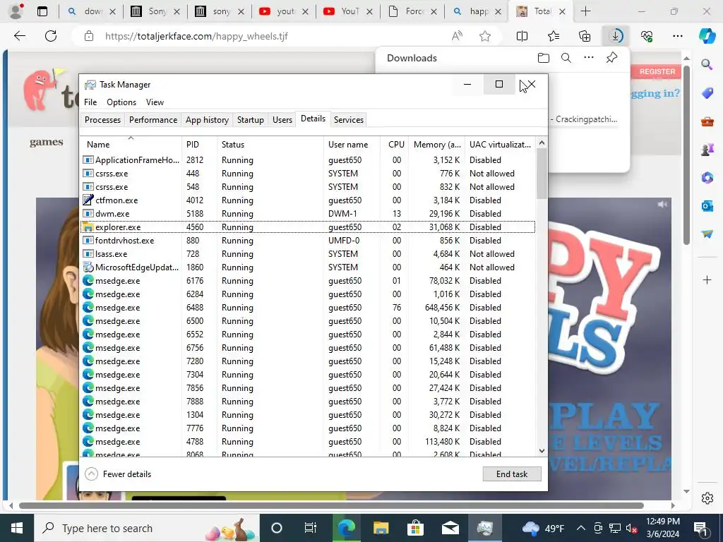
Task: Click Task Manager list scrollbar down arrow
Action: click(542, 451)
